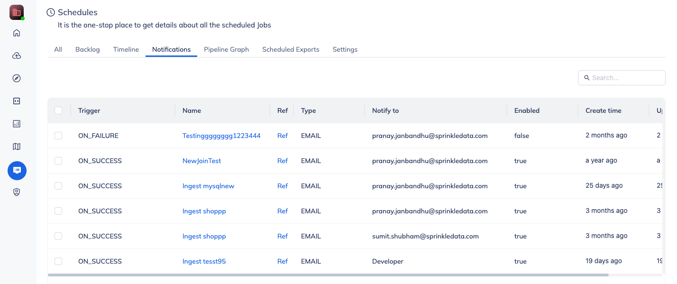Open Ref link in NewJoinTest row
This screenshot has height=284, width=677.
(283, 161)
